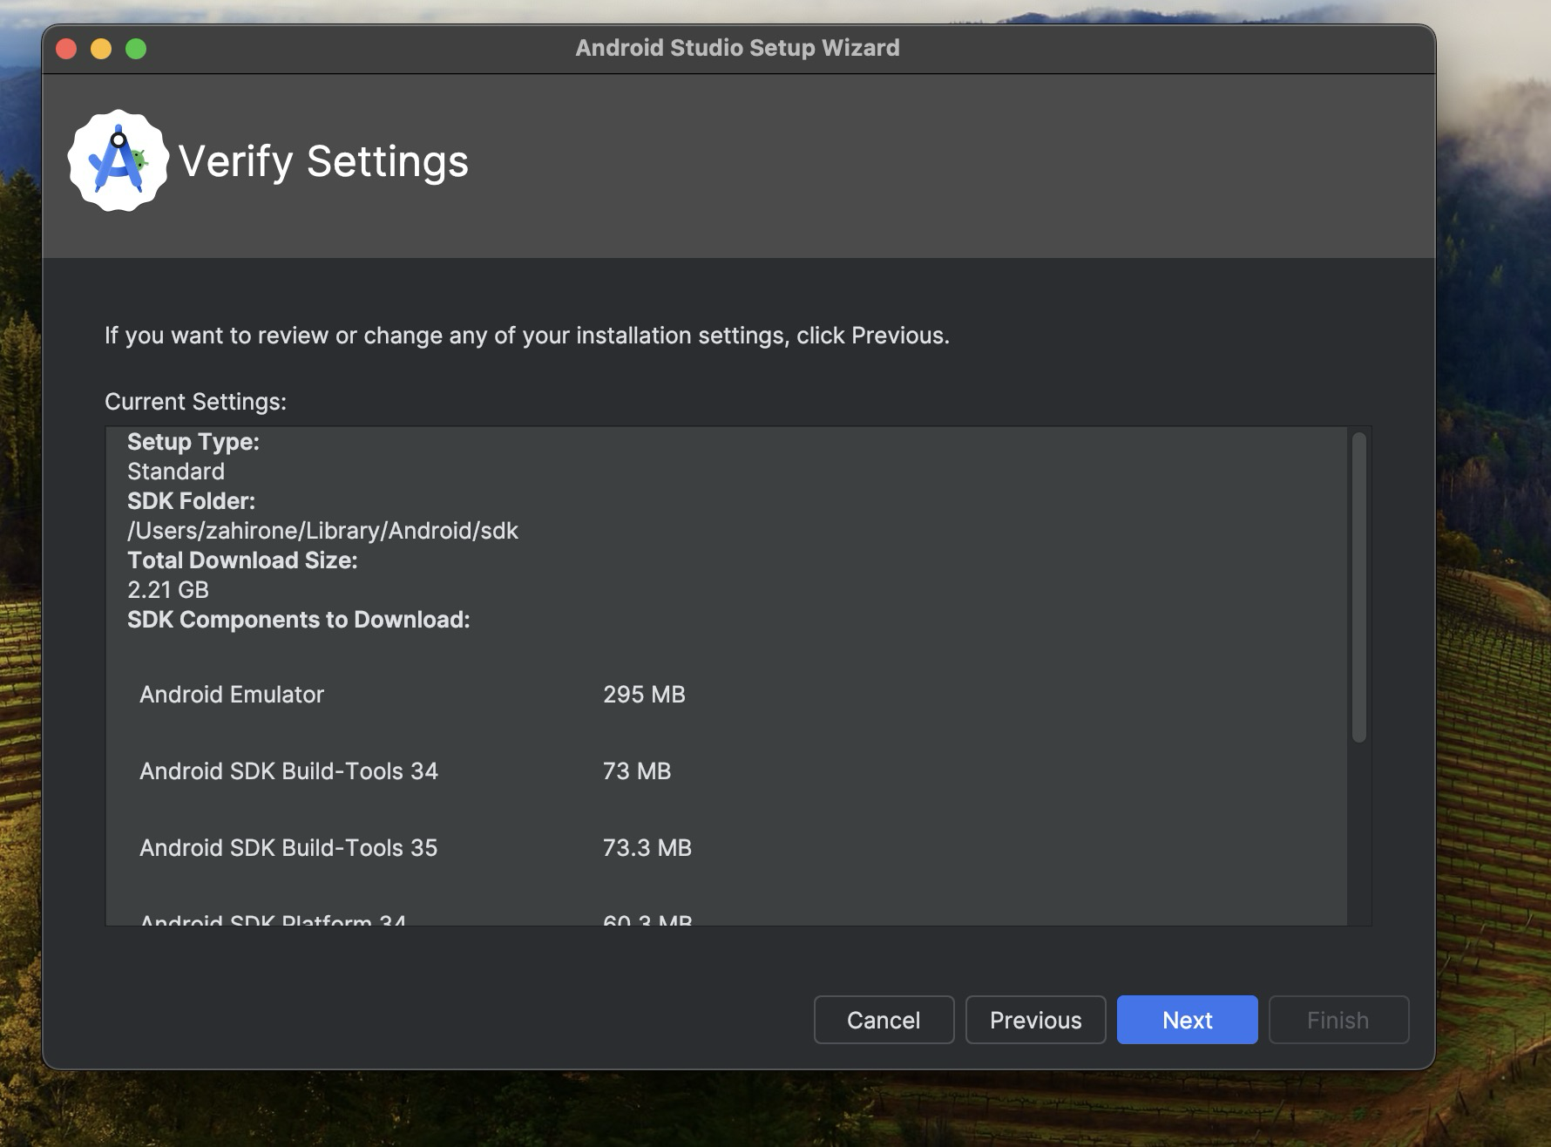Select Android SDK Build-Tools 34 entry

288,771
